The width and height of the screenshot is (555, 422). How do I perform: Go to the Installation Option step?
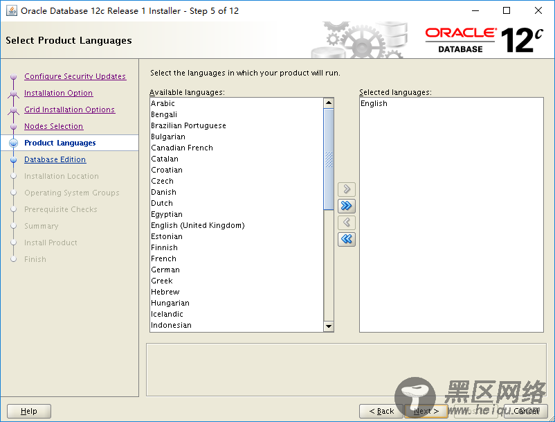(x=58, y=93)
